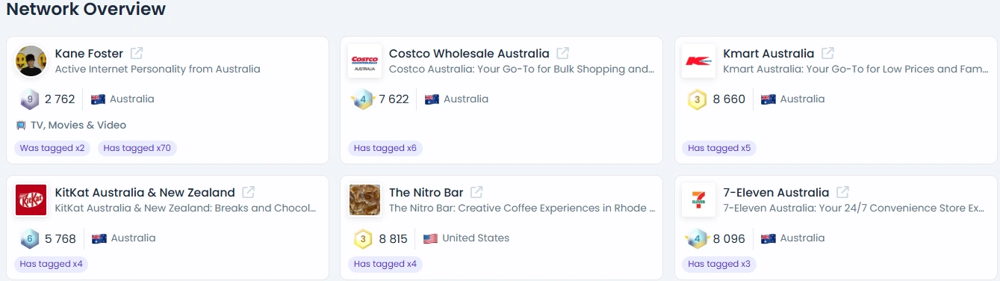
Task: Select the 'Was tagged x2' tag chip
Action: [x=52, y=148]
